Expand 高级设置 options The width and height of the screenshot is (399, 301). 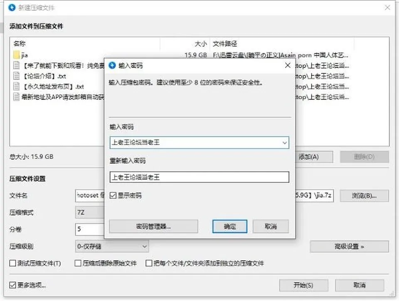[349, 246]
